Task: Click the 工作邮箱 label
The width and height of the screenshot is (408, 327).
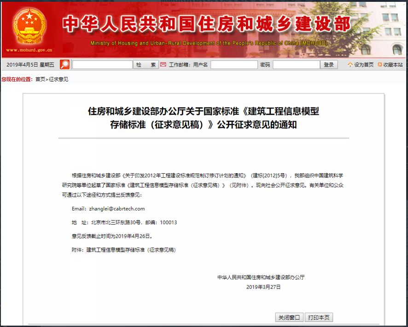Action: [179, 64]
